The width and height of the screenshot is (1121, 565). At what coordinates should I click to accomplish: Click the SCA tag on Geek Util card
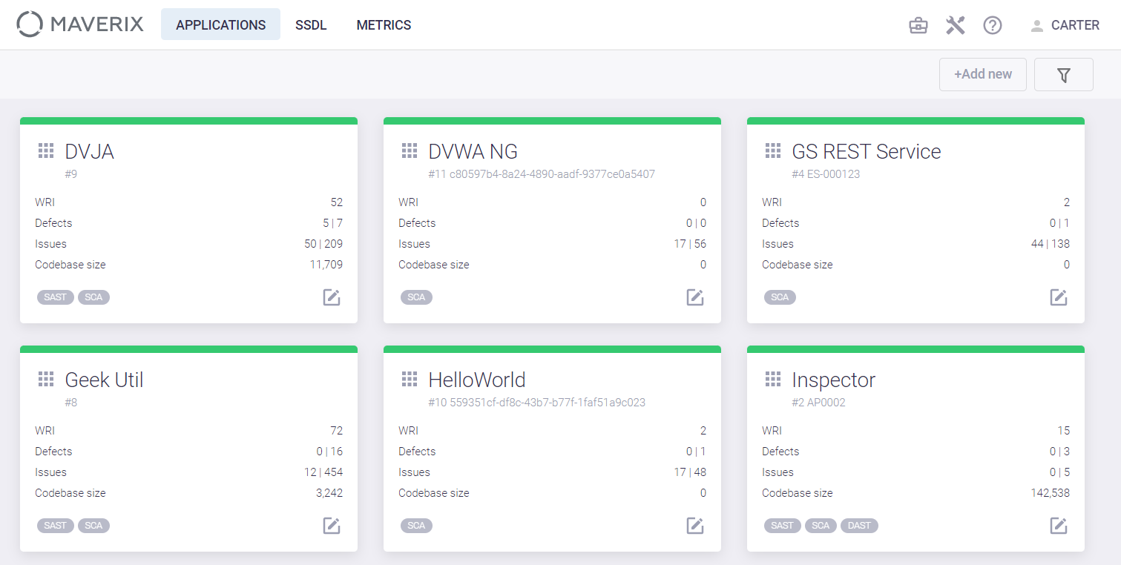pyautogui.click(x=93, y=526)
